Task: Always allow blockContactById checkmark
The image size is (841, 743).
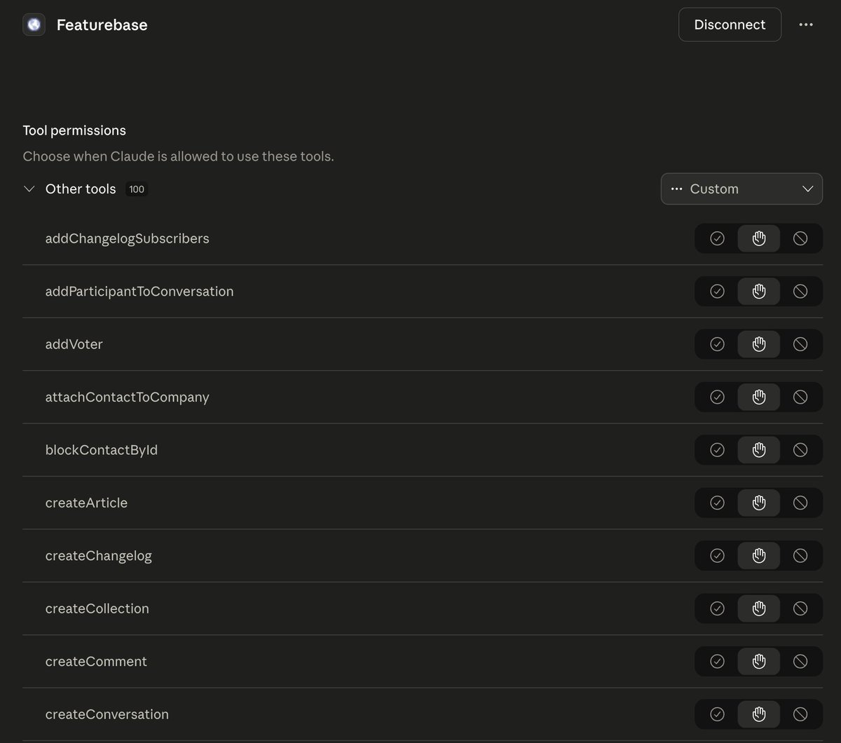Action: [x=717, y=450]
